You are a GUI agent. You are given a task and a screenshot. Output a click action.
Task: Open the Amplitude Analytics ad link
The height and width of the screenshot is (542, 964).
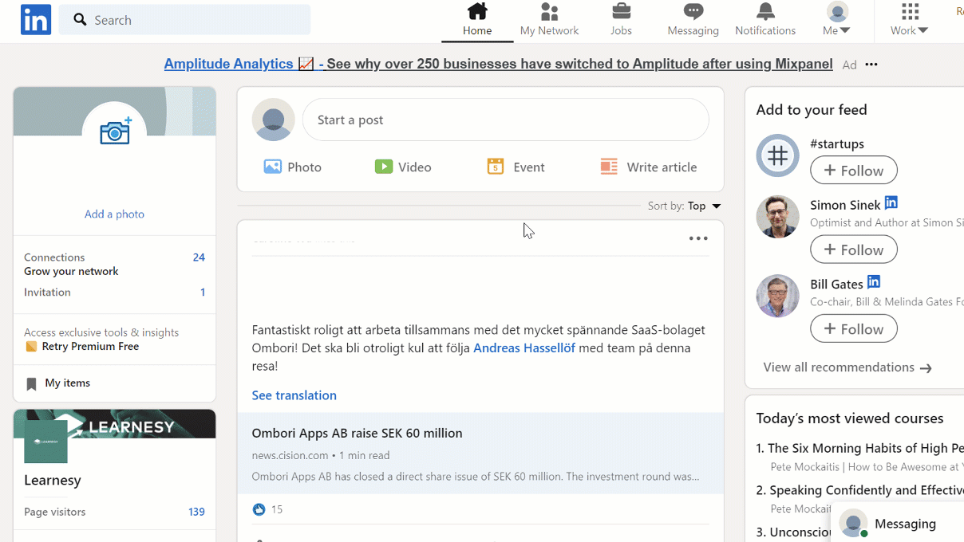click(x=498, y=64)
